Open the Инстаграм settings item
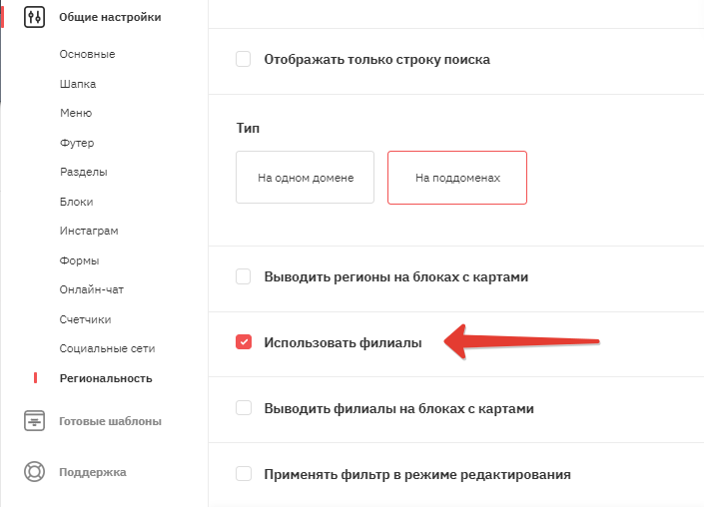 tap(89, 232)
